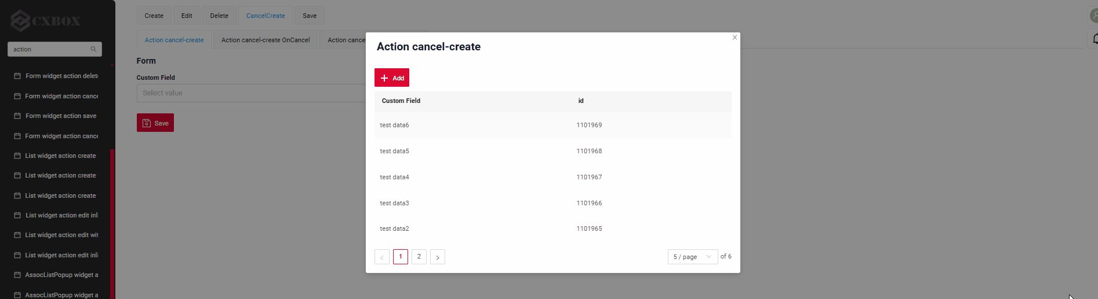
Task: Click the Save label on form button
Action: click(162, 123)
